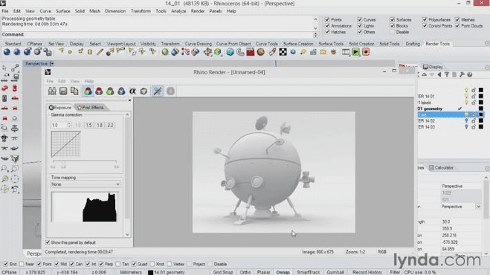
Task: Set gamma to the 2.2 preset
Action: 110,125
